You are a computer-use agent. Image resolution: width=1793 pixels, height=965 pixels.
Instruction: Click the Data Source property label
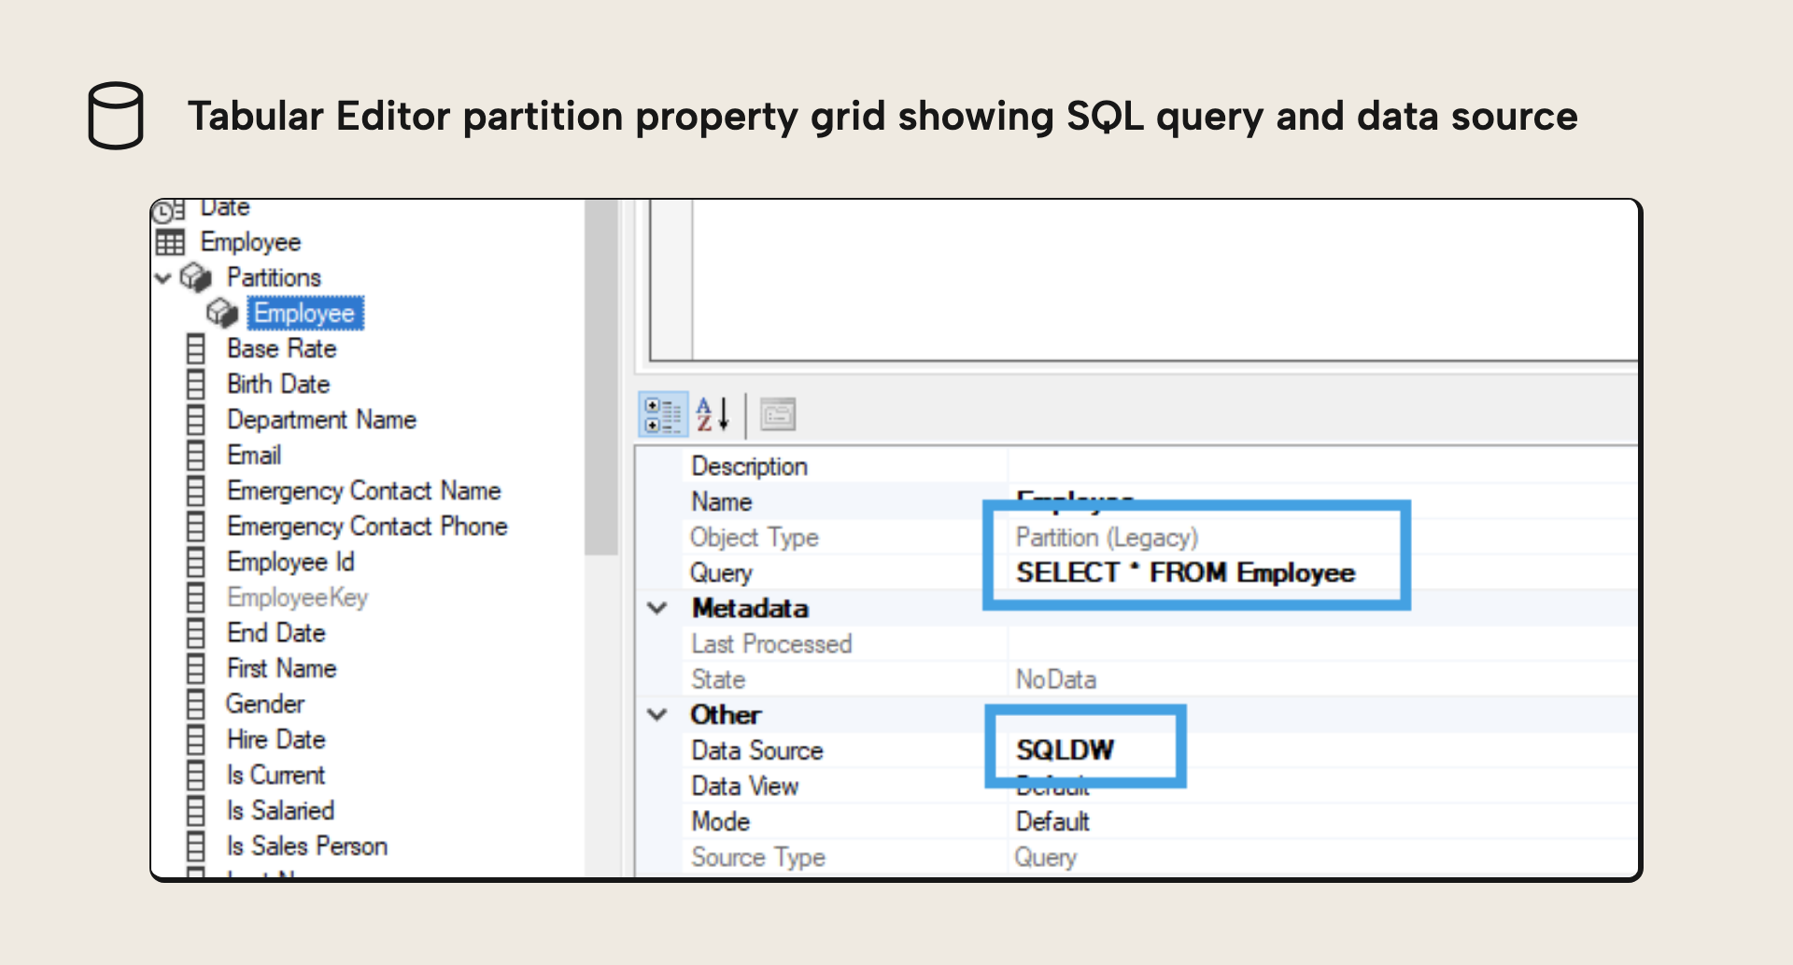point(757,750)
